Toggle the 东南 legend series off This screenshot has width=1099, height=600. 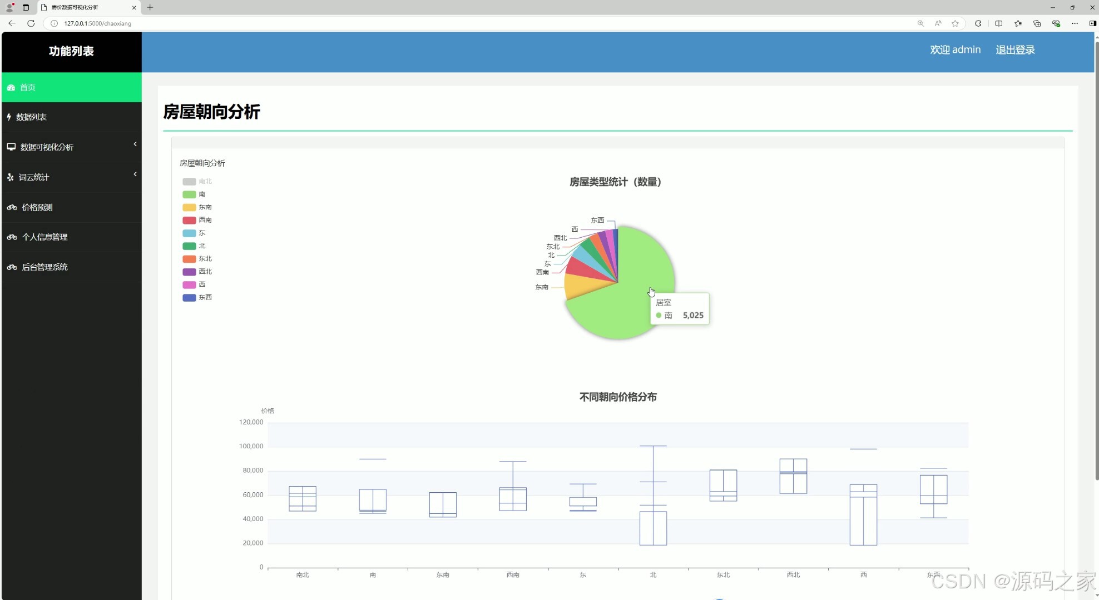(197, 207)
